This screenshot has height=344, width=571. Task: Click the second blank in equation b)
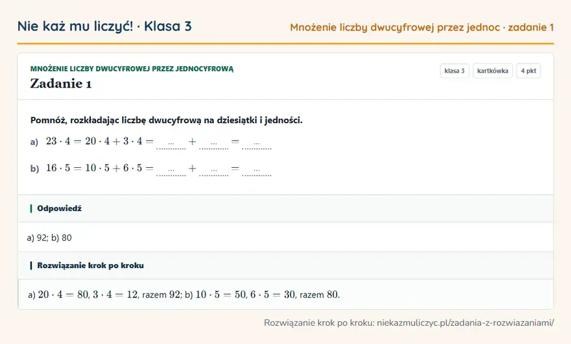pyautogui.click(x=214, y=170)
